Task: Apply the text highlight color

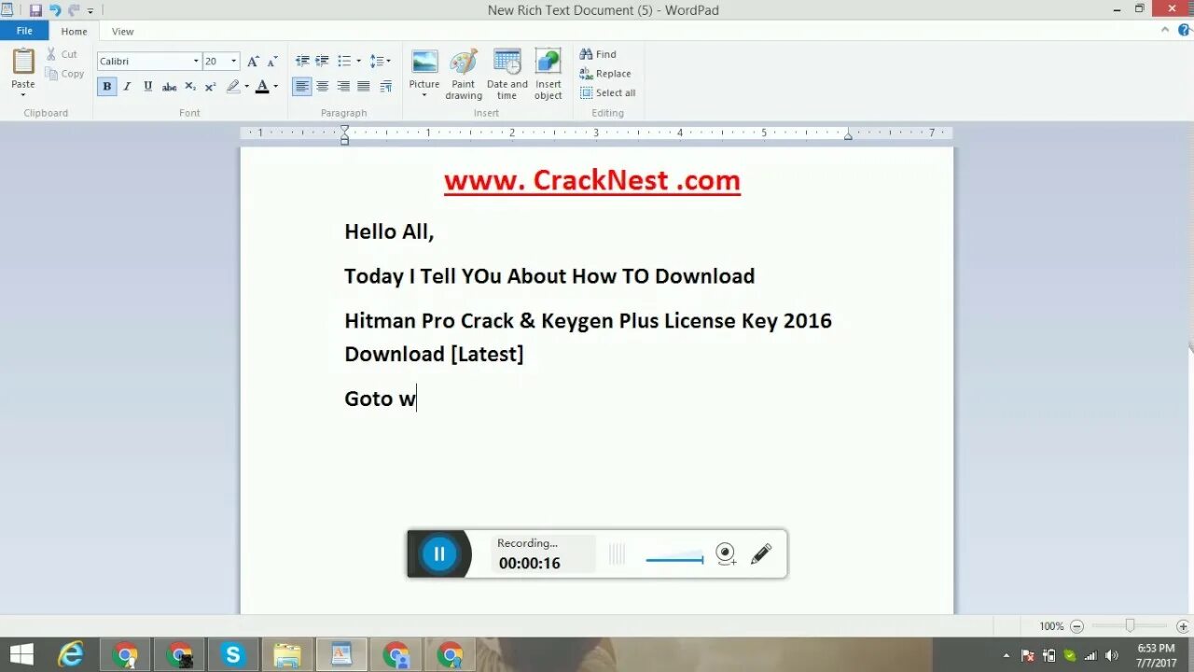Action: point(233,87)
